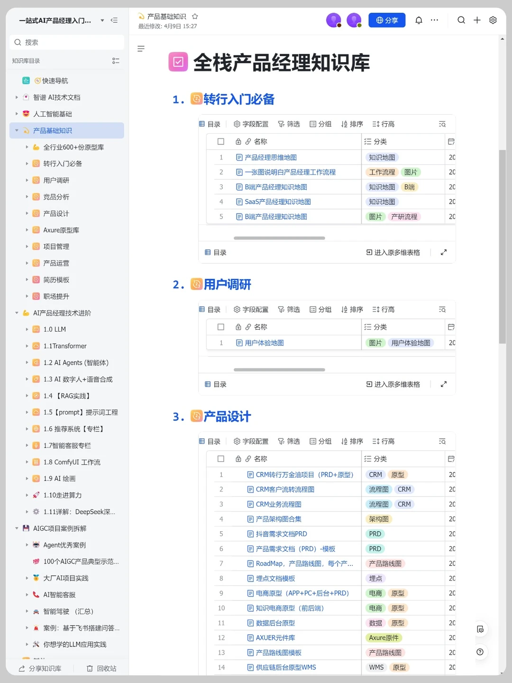
Task: Expand the 智谱 AI技术文档 tree node
Action: pos(17,97)
